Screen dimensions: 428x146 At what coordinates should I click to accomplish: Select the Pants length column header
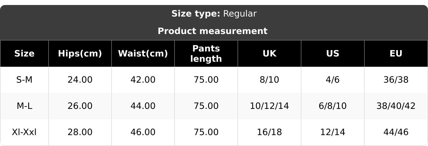tap(206, 54)
